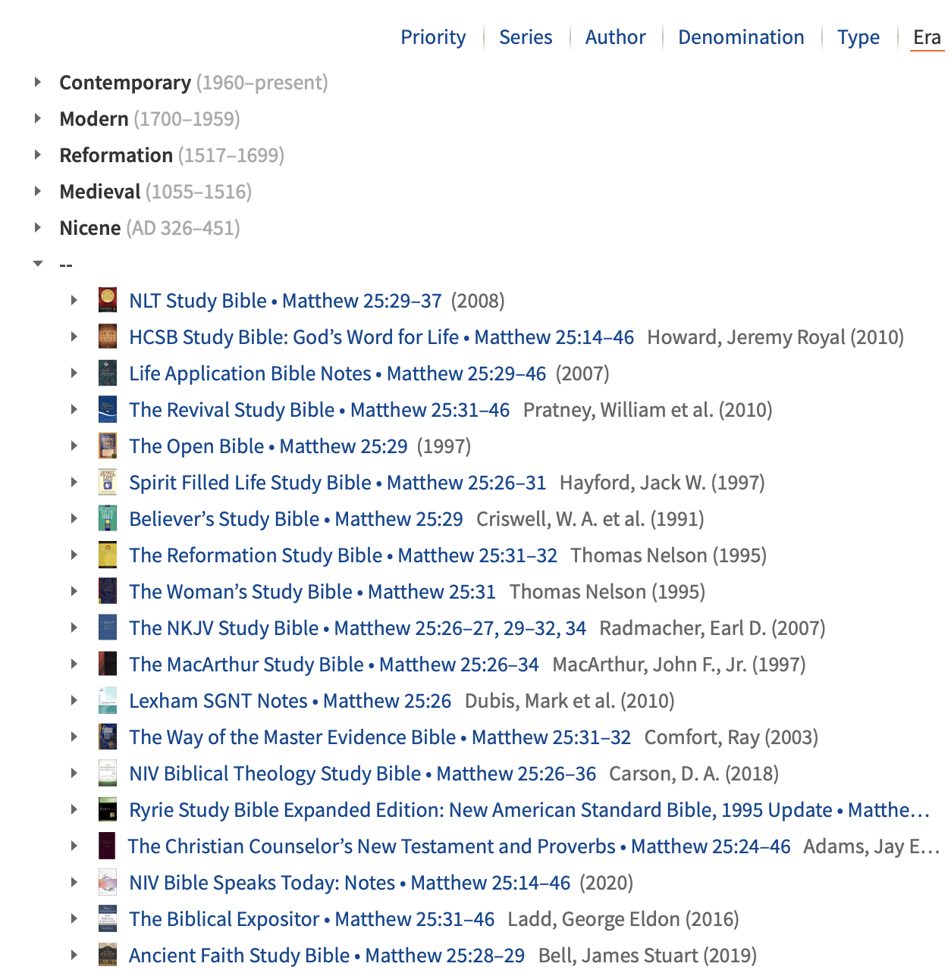
Task: Click Lexham SGNT Notes cover icon
Action: pyautogui.click(x=108, y=700)
